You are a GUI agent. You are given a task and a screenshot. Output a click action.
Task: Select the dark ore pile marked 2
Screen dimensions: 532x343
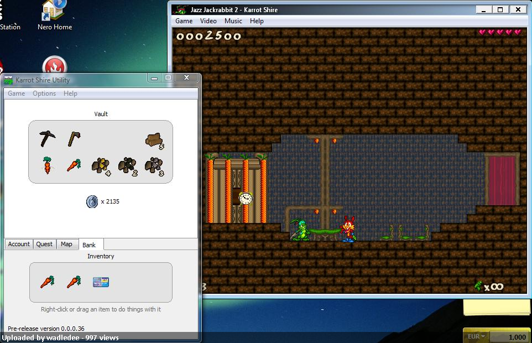pyautogui.click(x=128, y=166)
